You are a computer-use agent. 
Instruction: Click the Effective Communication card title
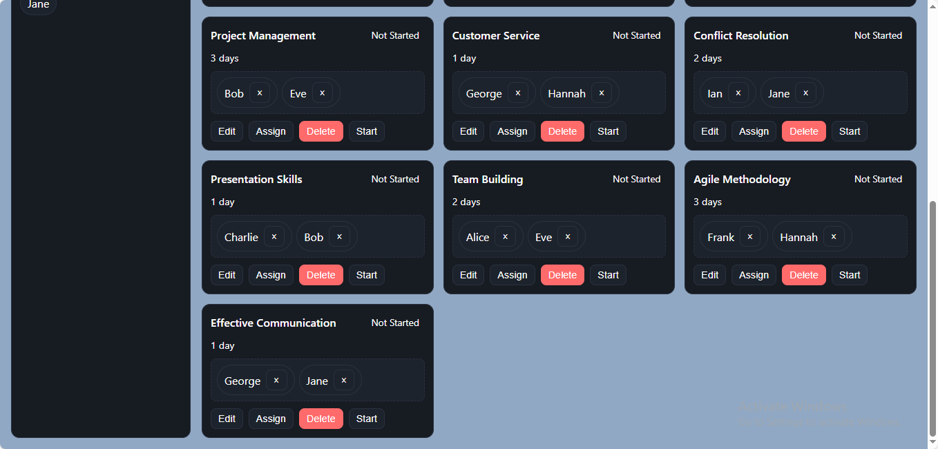point(274,323)
